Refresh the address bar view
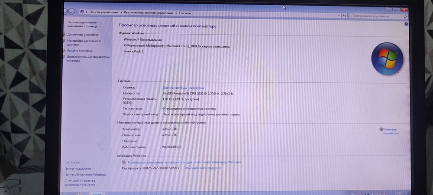This screenshot has height=195, width=433. coord(344,16)
